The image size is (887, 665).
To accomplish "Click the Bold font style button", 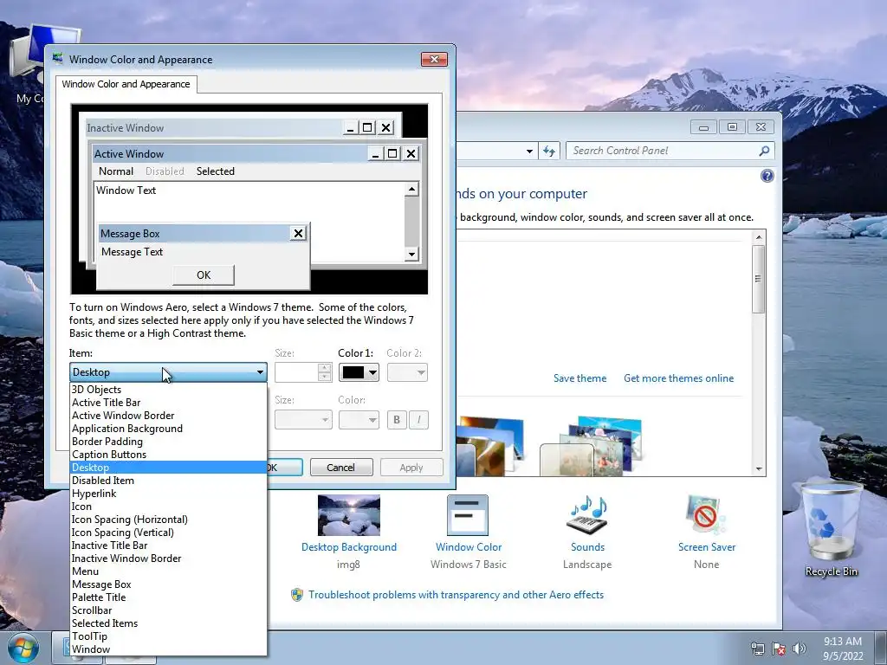I will [397, 420].
